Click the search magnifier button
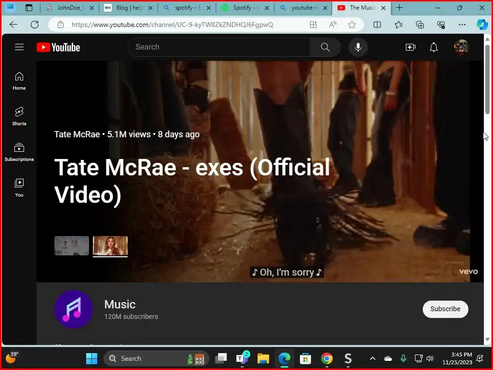This screenshot has height=370, width=493. [x=325, y=47]
